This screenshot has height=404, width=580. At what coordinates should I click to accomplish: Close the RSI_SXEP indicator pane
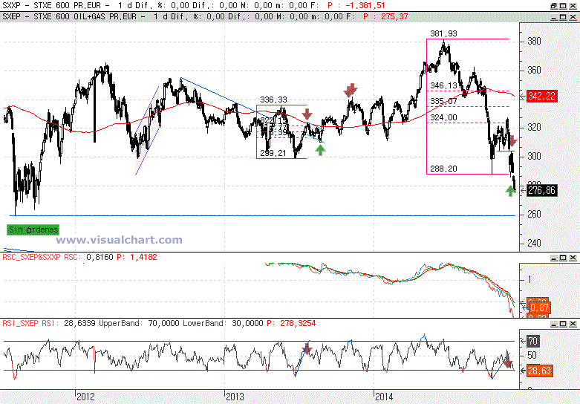573,324
